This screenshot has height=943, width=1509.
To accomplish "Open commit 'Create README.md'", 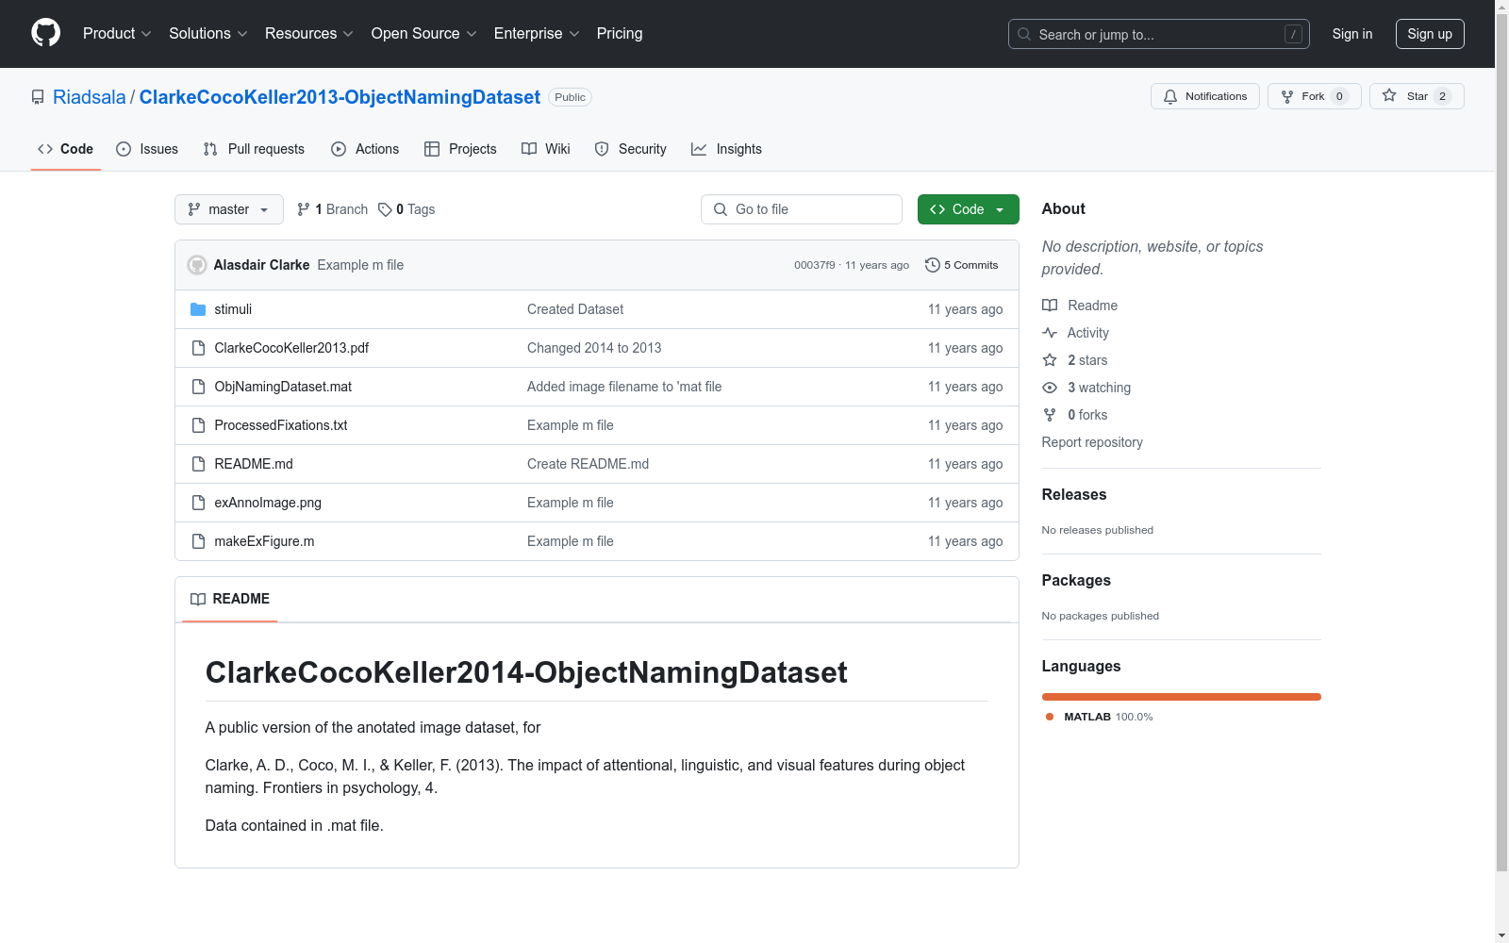I will point(589,464).
